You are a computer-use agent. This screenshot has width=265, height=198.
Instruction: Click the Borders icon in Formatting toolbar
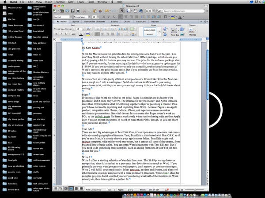coord(166,17)
